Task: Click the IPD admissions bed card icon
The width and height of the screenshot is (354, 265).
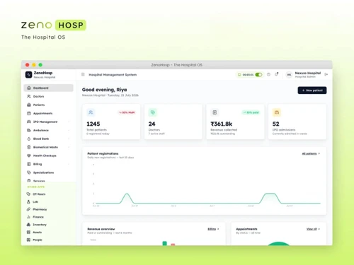Action: click(x=277, y=112)
